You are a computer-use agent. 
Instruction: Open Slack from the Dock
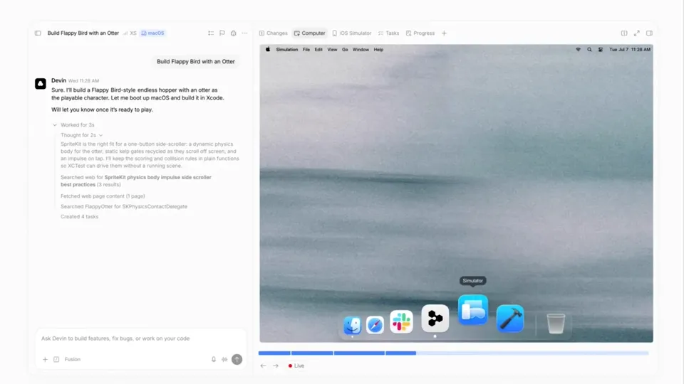(x=401, y=321)
